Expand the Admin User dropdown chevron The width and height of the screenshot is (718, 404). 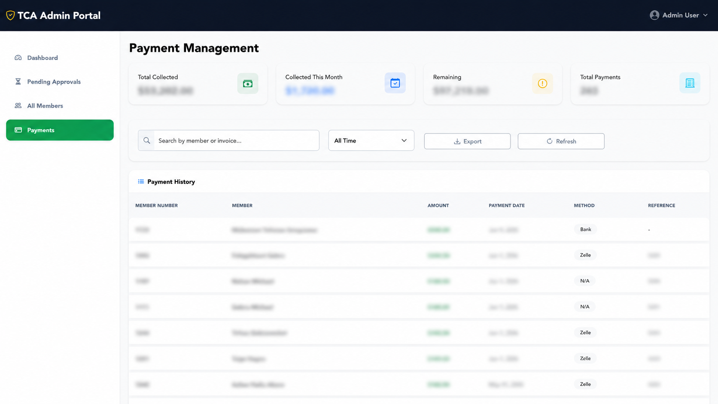point(705,15)
